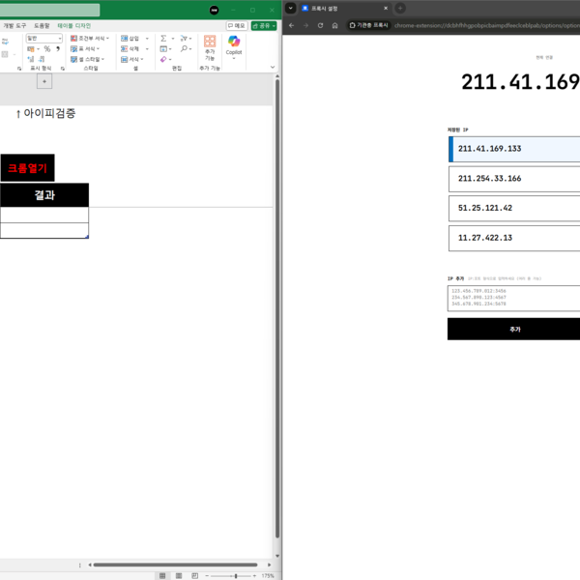The width and height of the screenshot is (580, 580).
Task: Select the 프록시 설정 Chrome tab
Action: [x=344, y=8]
